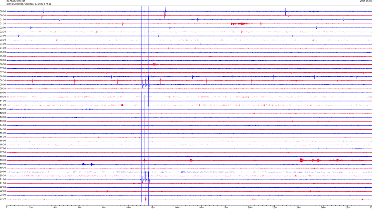This screenshot has height=209, width=372.
Task: Select the 21:00 row time label
Action: click(3, 180)
